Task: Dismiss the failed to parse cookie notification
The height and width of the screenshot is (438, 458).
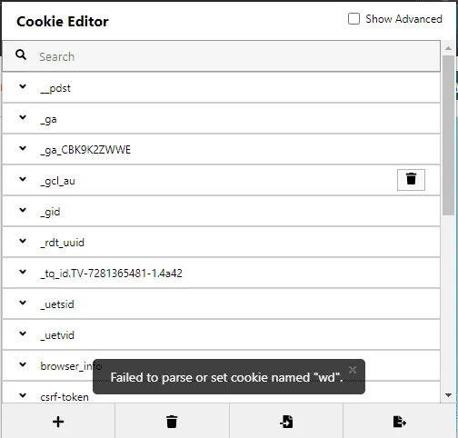Action: pos(353,370)
